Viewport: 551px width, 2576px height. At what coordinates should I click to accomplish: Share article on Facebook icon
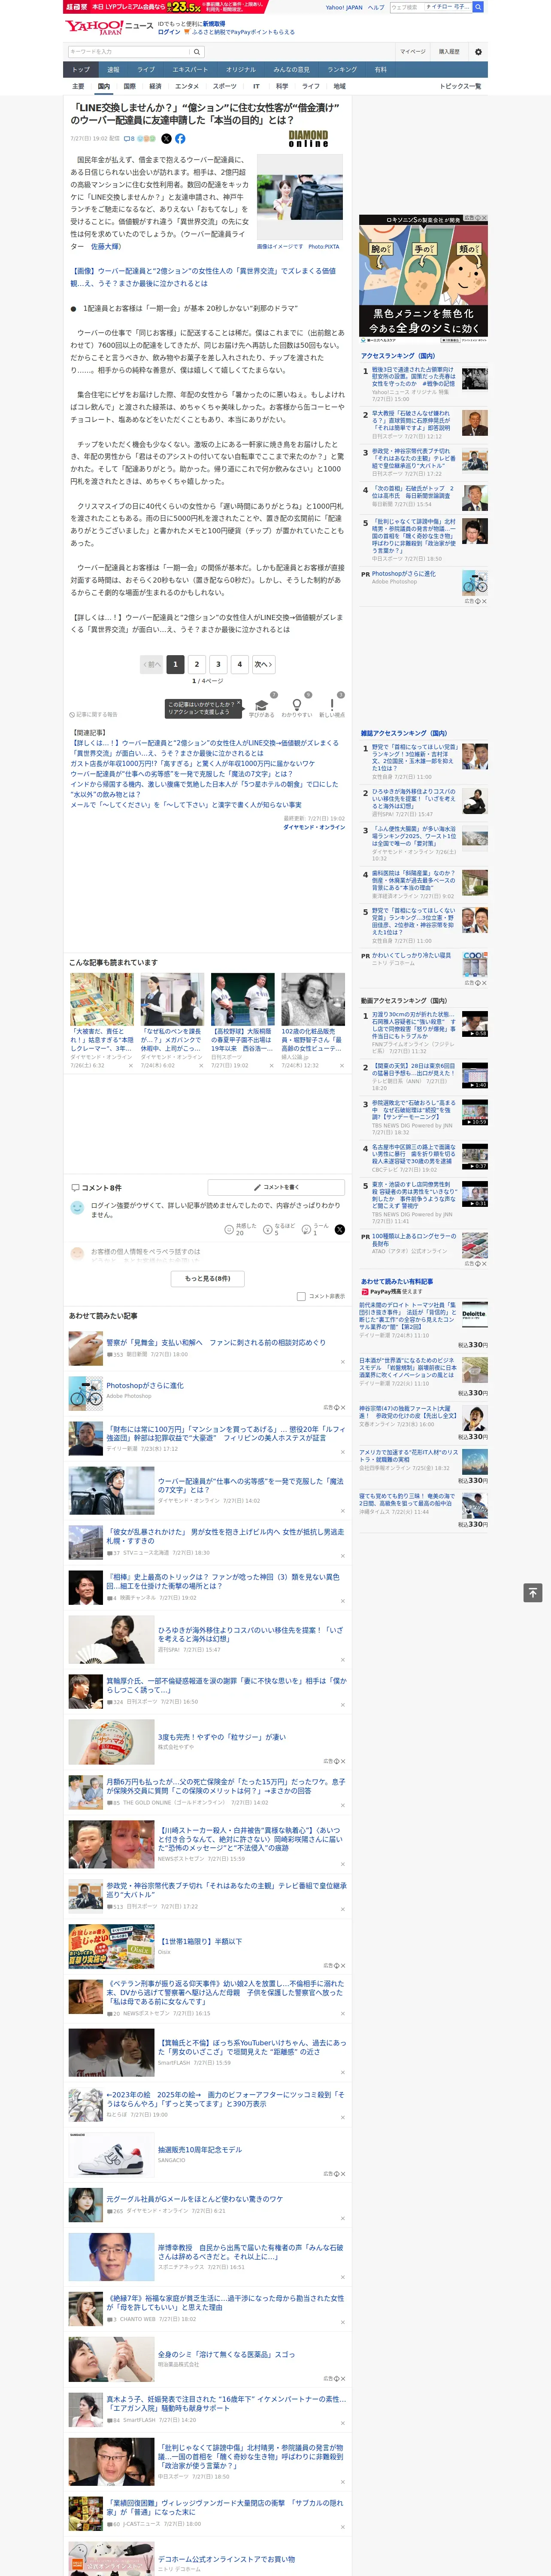[x=180, y=139]
